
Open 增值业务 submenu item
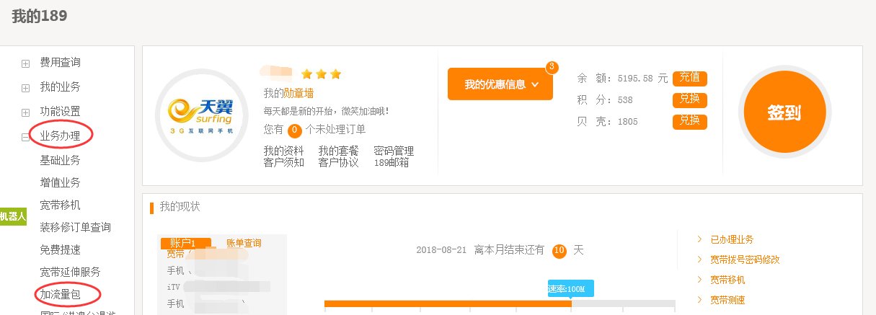pos(60,182)
